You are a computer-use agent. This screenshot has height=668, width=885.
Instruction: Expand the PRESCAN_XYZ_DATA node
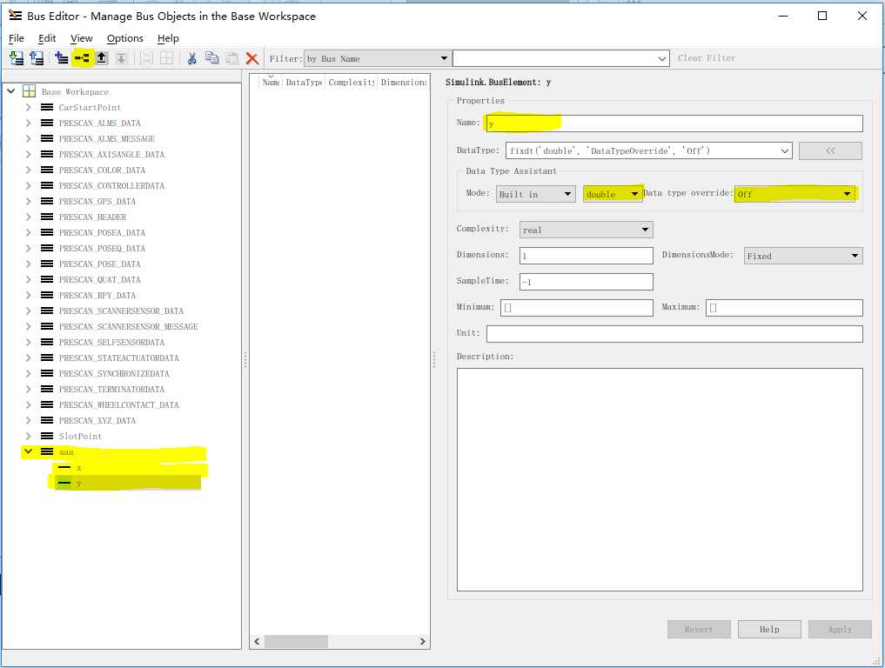point(28,420)
